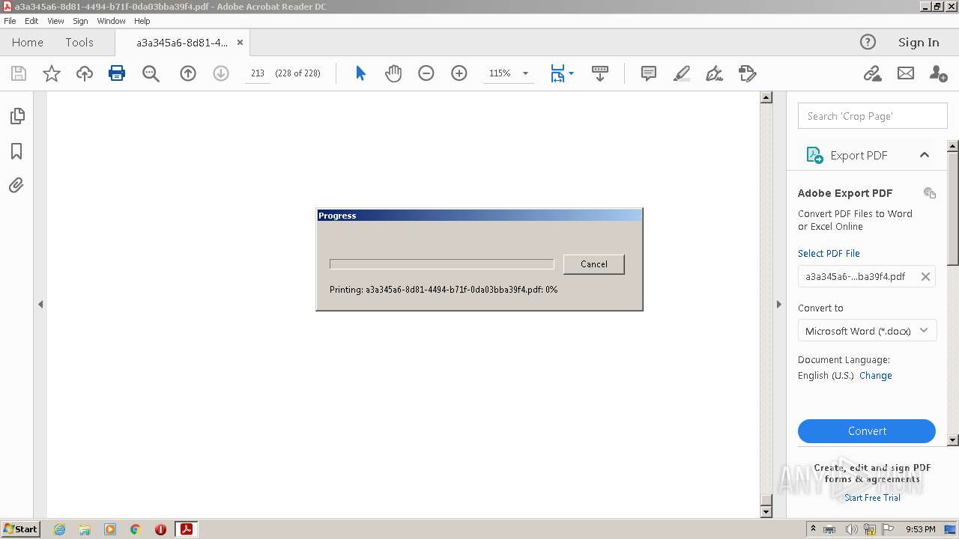This screenshot has height=539, width=959.
Task: Click the Save file icon
Action: pos(19,73)
